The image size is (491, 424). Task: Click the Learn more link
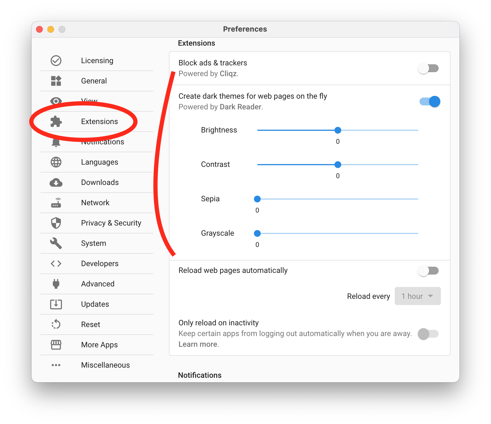click(x=197, y=344)
